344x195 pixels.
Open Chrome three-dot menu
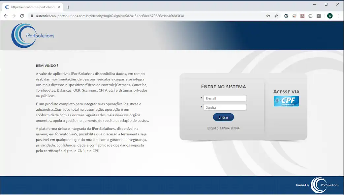[338, 16]
